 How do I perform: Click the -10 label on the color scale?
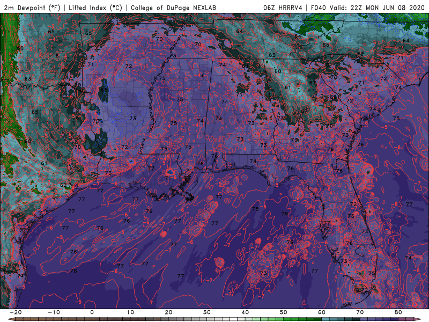[x=54, y=312]
